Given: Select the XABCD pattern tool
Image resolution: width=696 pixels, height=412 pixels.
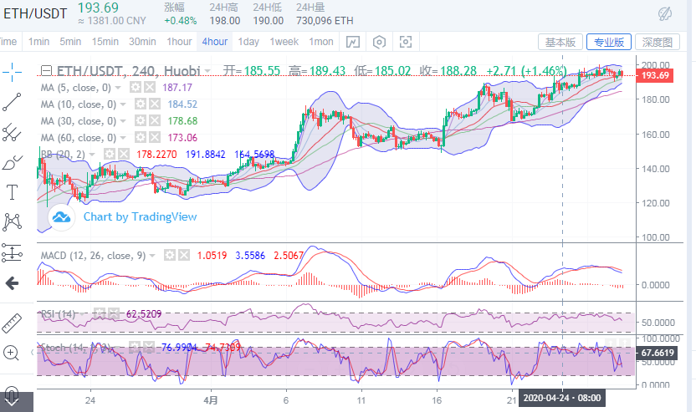Looking at the screenshot, I should click(x=12, y=221).
